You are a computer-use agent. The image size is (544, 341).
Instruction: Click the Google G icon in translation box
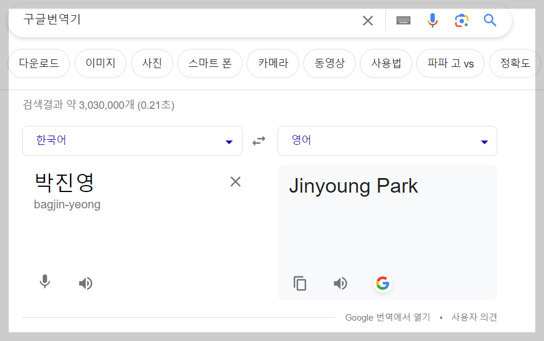click(382, 283)
